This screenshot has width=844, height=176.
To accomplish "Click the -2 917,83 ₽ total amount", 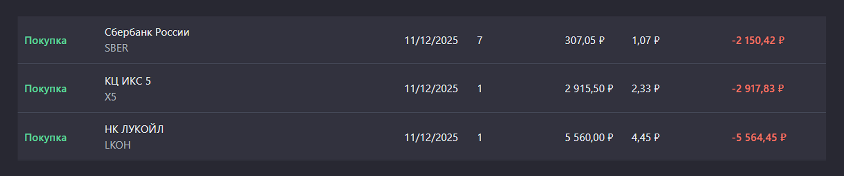I will tap(758, 88).
